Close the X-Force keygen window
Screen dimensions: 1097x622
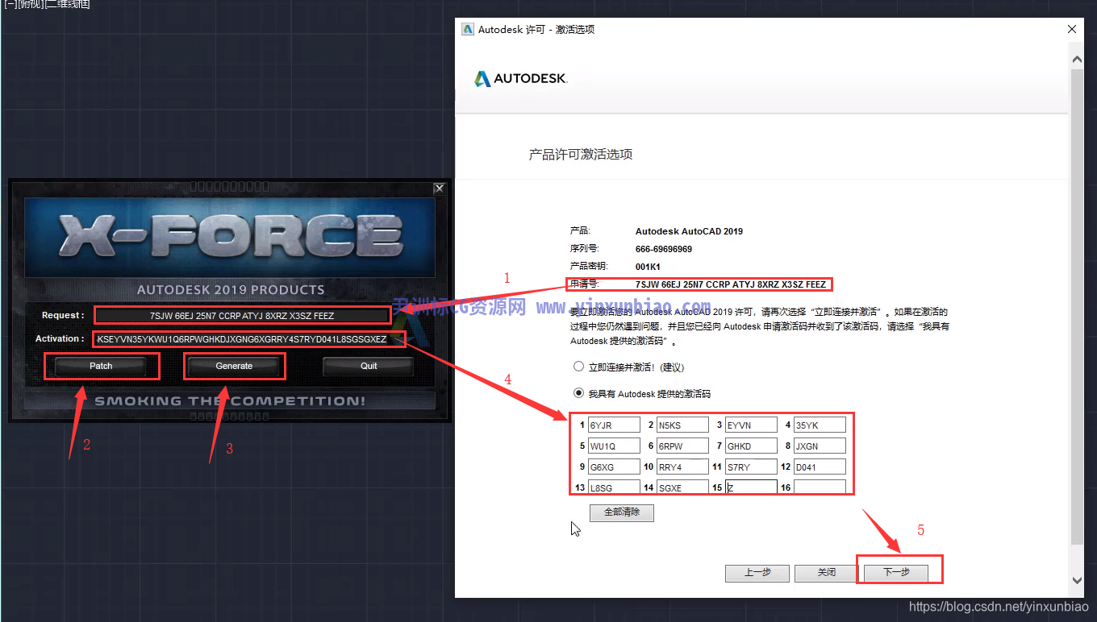click(439, 189)
